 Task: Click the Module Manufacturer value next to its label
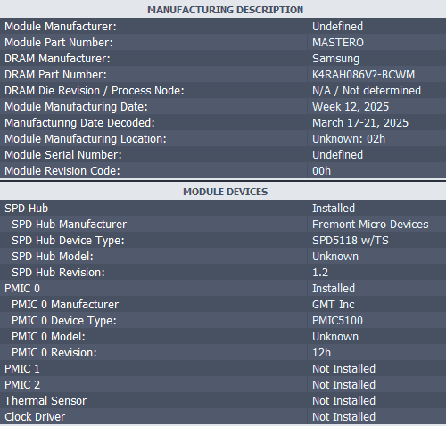[x=337, y=27]
